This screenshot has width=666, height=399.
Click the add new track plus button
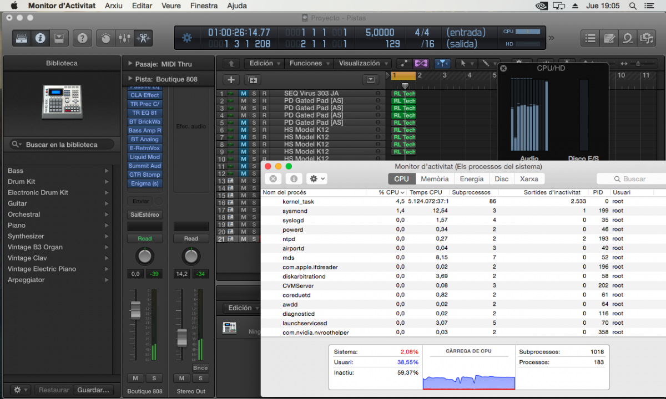pyautogui.click(x=231, y=80)
